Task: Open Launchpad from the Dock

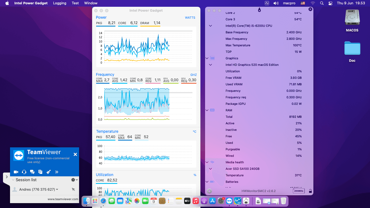Action: click(x=95, y=201)
